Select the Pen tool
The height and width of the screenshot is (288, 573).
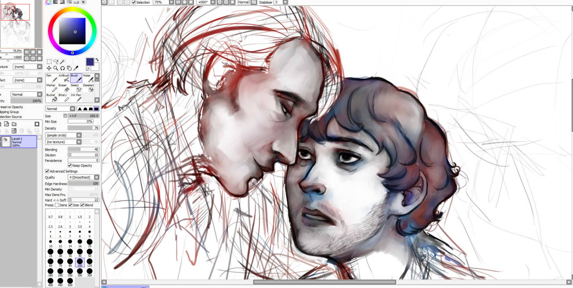[x=51, y=78]
